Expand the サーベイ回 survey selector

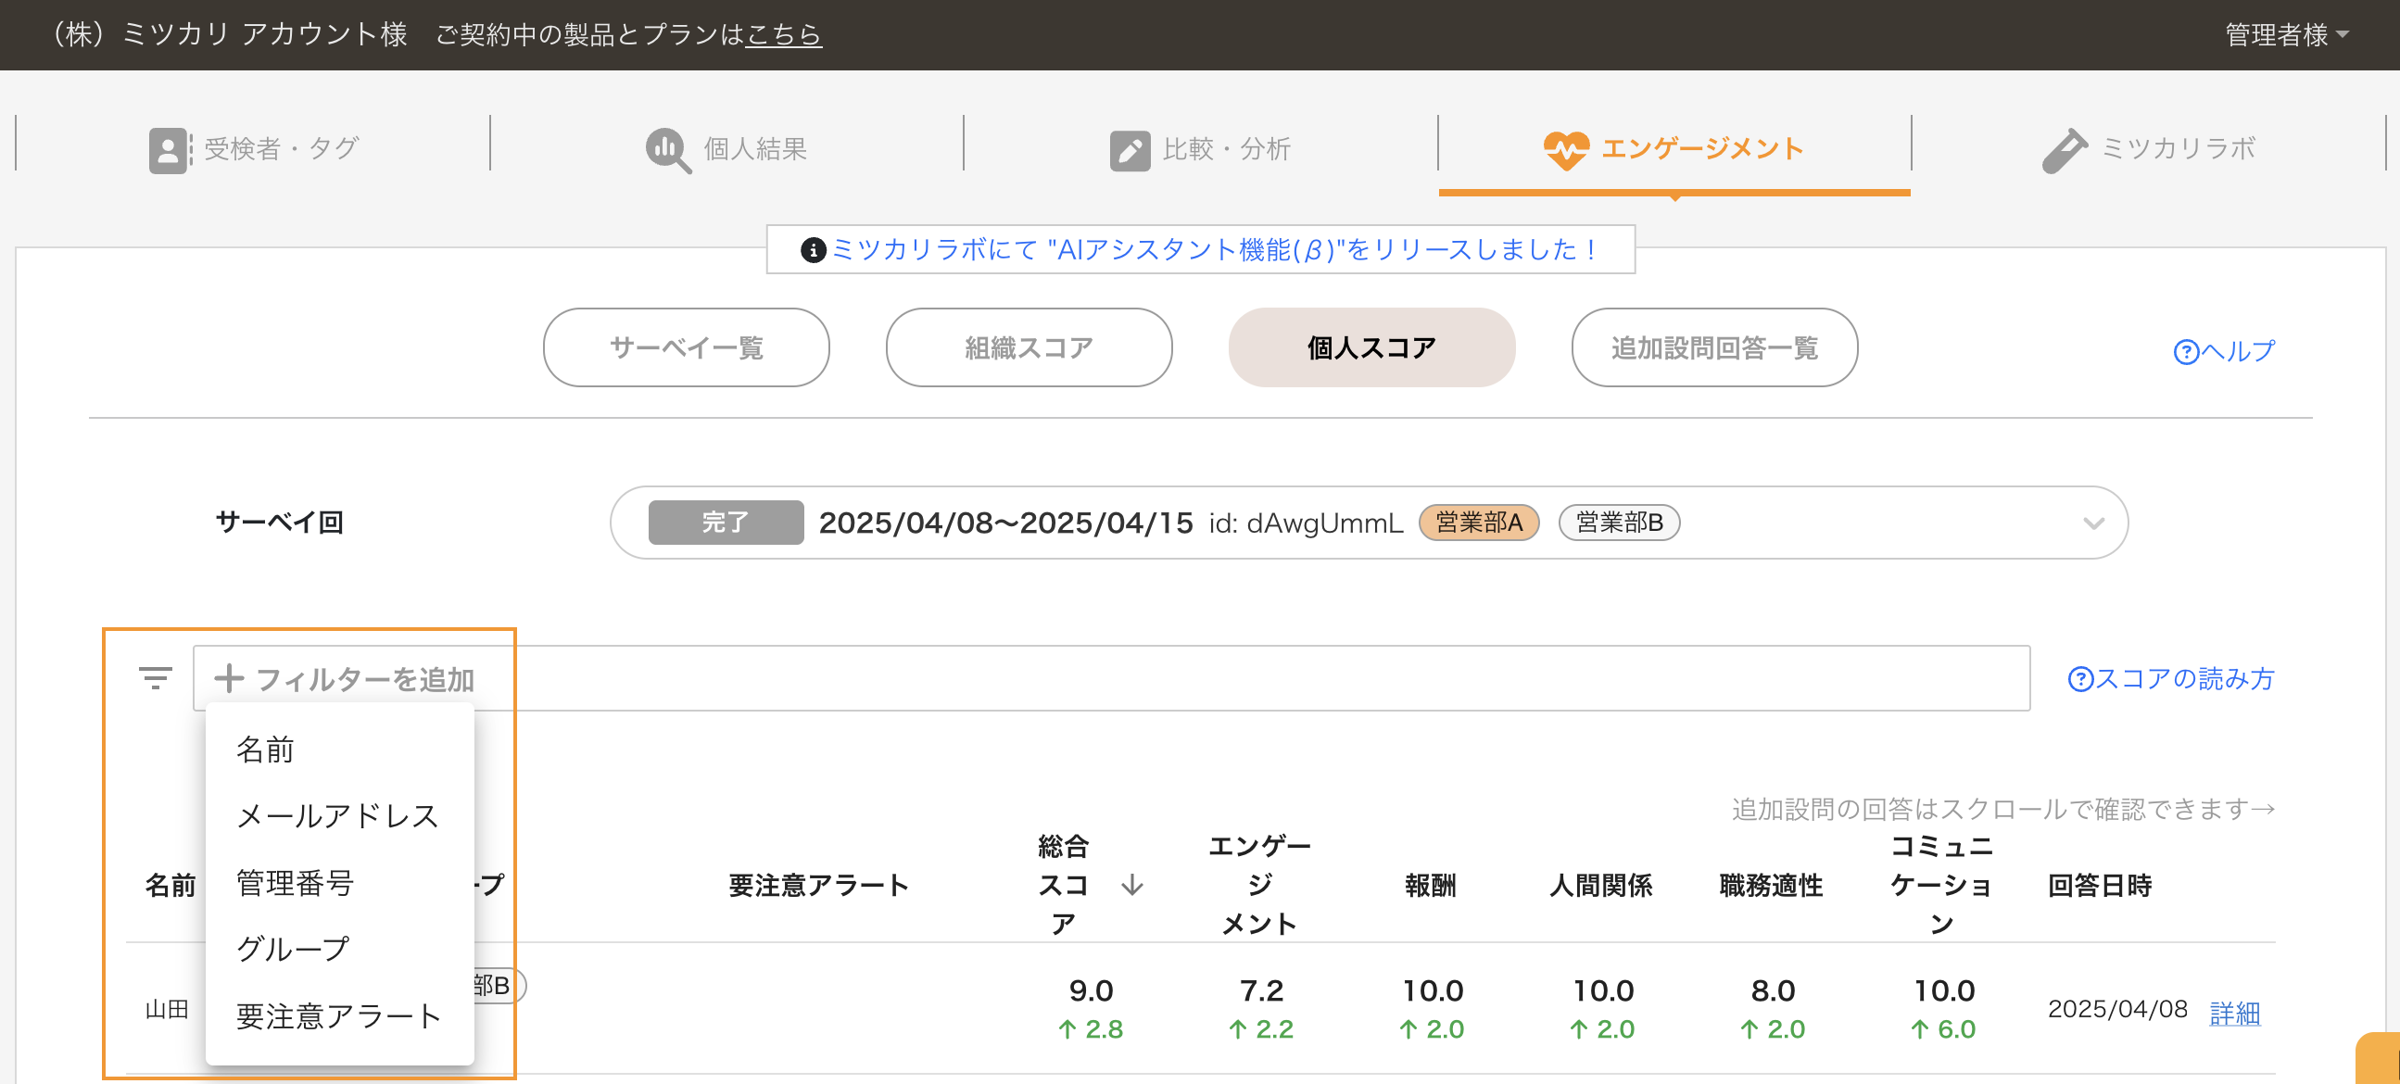pyautogui.click(x=2093, y=523)
